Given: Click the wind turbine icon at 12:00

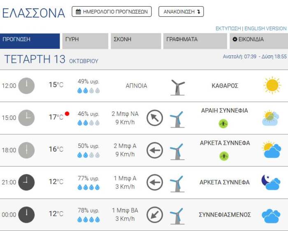Looking at the screenshot, I should [177, 87].
